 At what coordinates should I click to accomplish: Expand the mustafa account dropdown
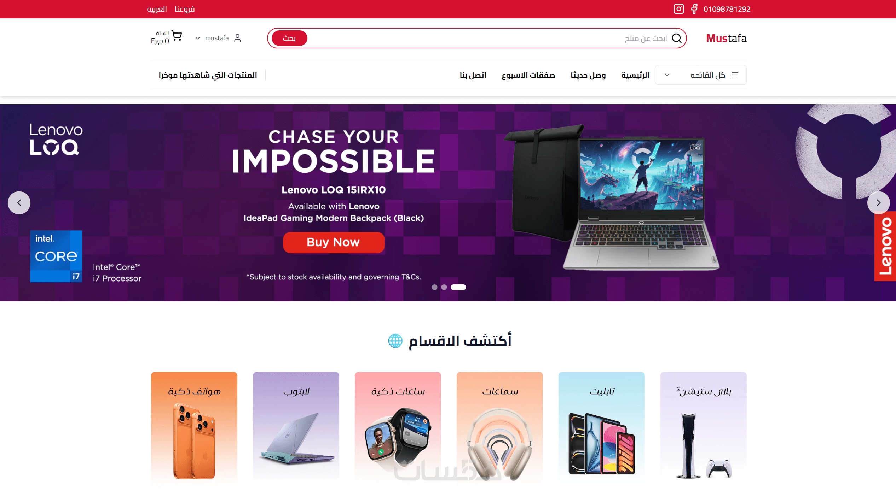197,38
